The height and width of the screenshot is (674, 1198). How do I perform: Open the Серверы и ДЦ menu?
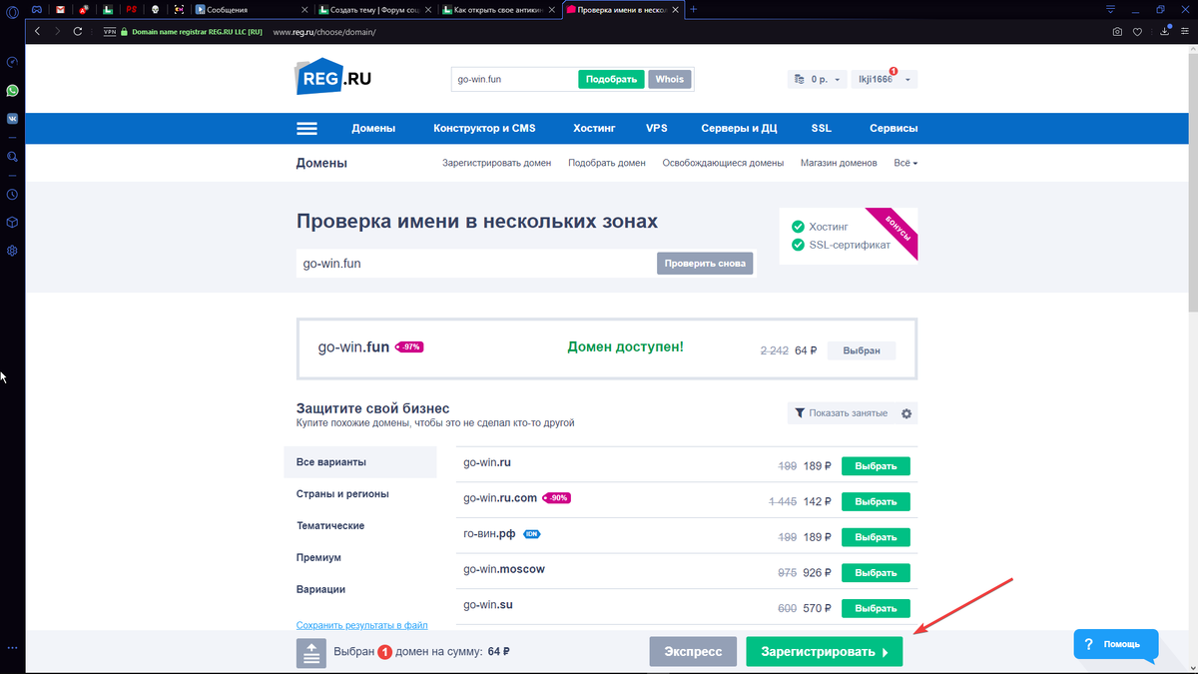739,129
